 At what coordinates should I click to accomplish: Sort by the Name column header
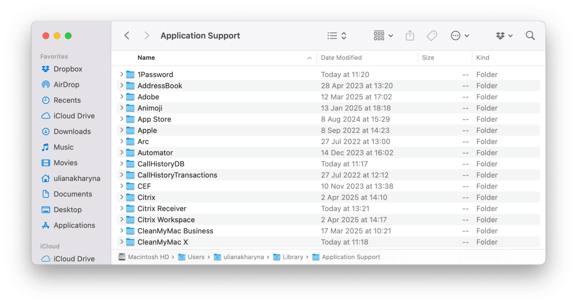[x=146, y=58]
